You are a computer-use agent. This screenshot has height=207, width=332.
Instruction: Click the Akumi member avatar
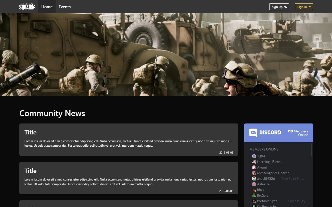point(254,167)
